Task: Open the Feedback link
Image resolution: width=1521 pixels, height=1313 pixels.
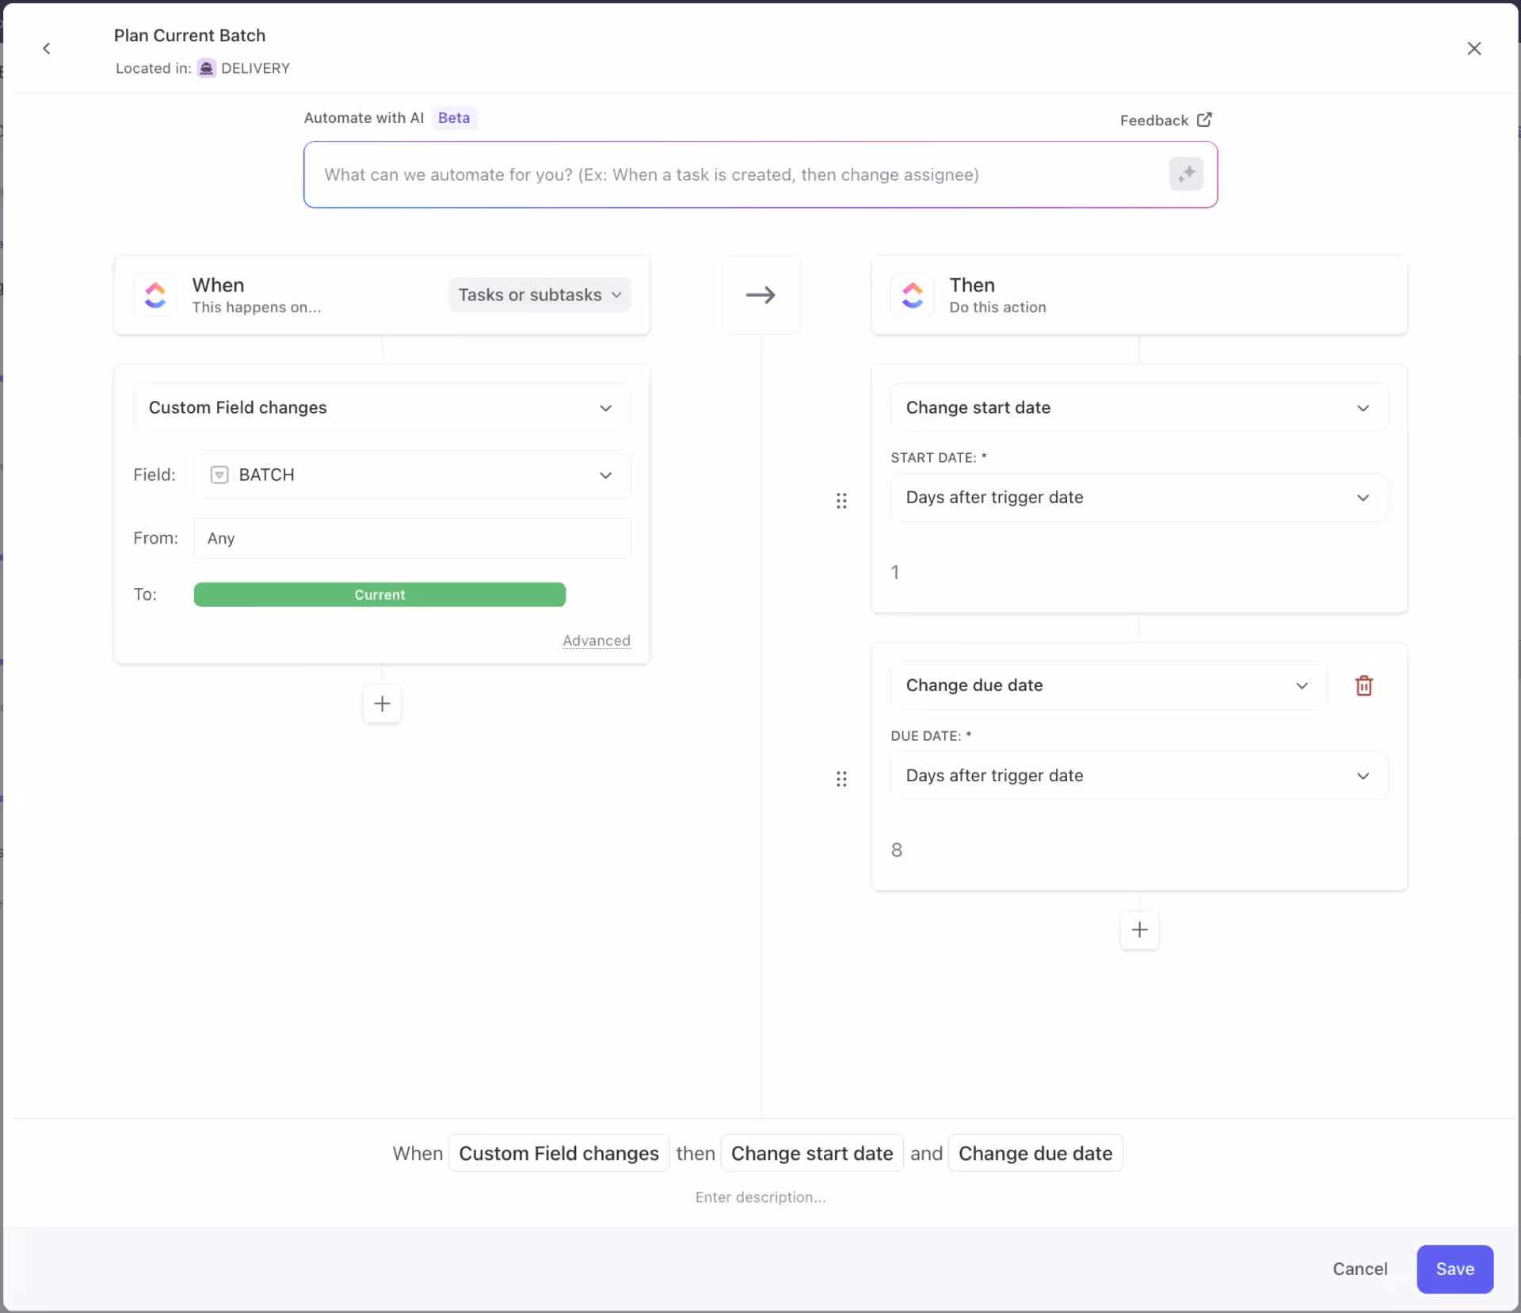Action: click(1165, 120)
